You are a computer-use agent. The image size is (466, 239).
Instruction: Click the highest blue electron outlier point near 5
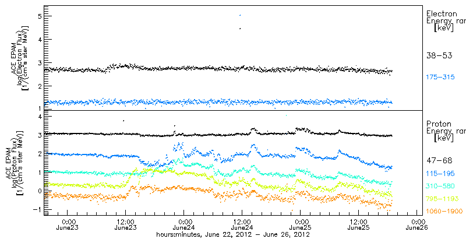240,15
